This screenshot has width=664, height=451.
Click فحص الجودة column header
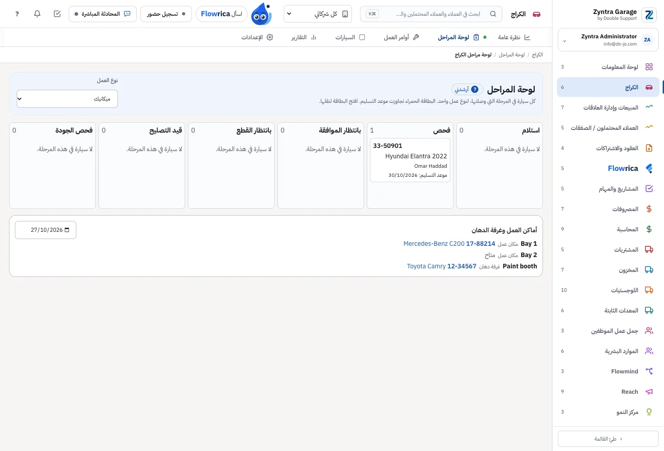pyautogui.click(x=74, y=130)
